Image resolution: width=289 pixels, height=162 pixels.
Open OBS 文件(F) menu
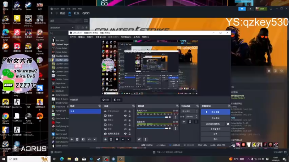73,37
